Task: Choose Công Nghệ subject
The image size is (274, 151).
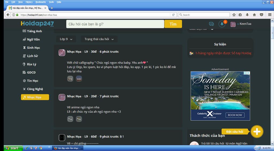Action: pyautogui.click(x=33, y=89)
